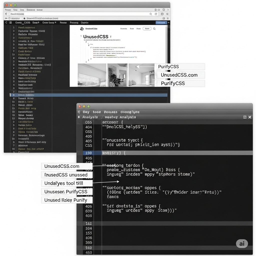The image size is (256, 256).
Task: Click the plus icon before the Analysts tab
Action: [79, 117]
